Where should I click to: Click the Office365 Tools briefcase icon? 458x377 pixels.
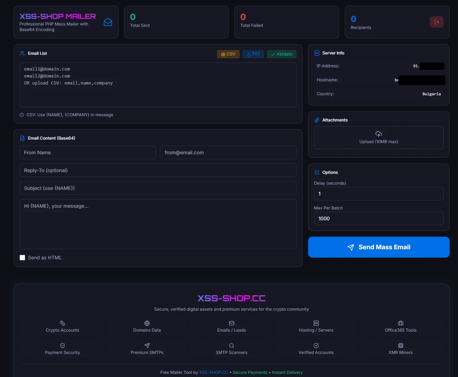click(x=400, y=323)
